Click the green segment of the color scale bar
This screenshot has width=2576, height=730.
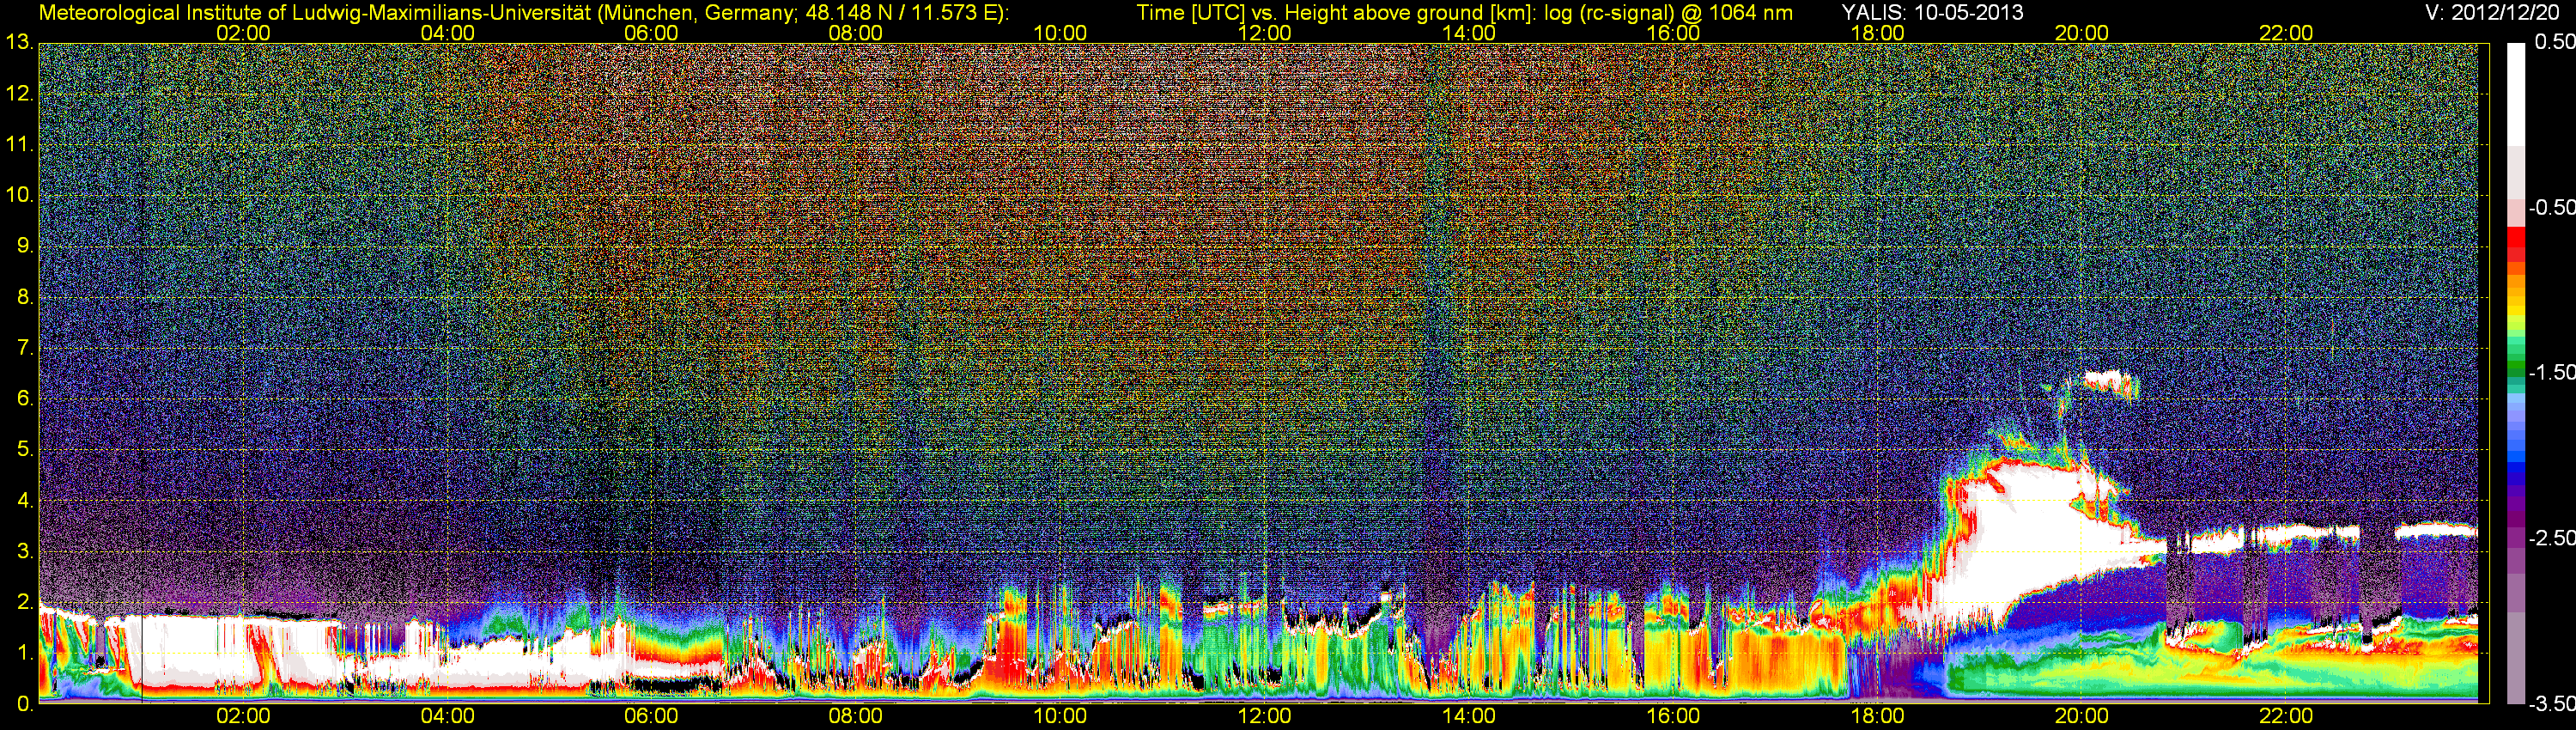2515,365
